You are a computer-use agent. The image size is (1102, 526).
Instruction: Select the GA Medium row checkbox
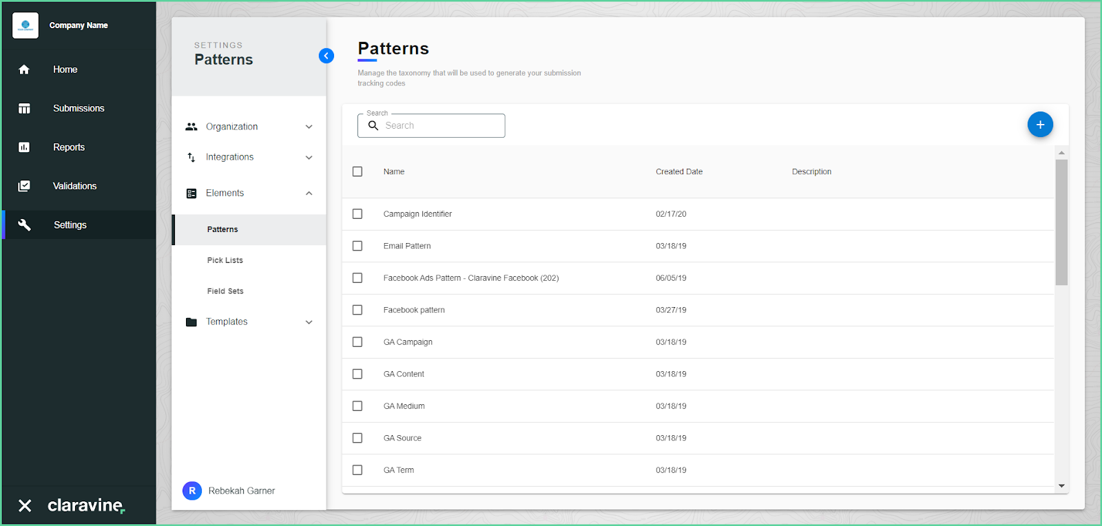[357, 406]
